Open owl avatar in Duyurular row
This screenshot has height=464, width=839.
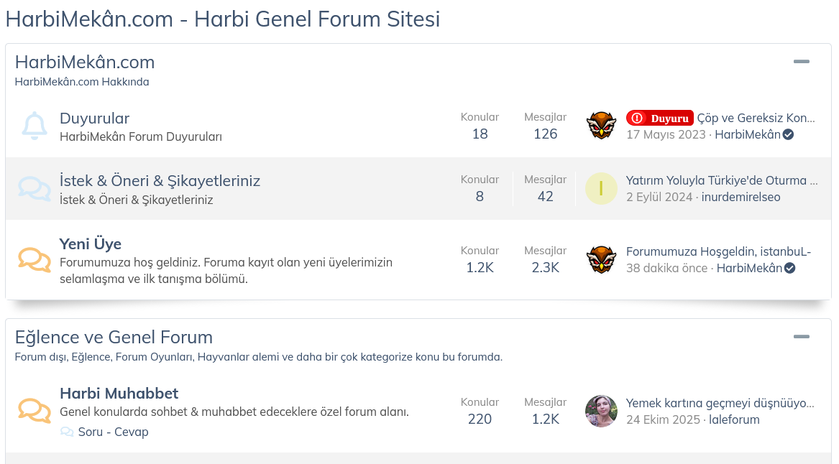[x=601, y=126]
